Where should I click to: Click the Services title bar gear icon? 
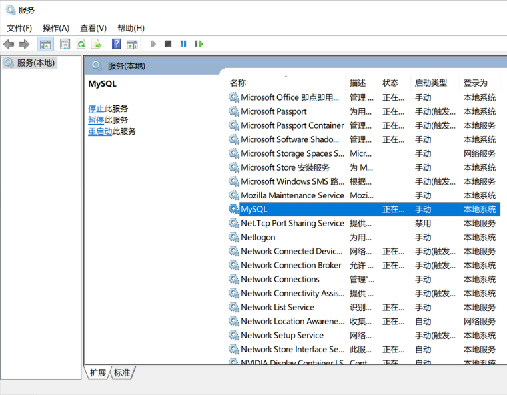click(11, 10)
